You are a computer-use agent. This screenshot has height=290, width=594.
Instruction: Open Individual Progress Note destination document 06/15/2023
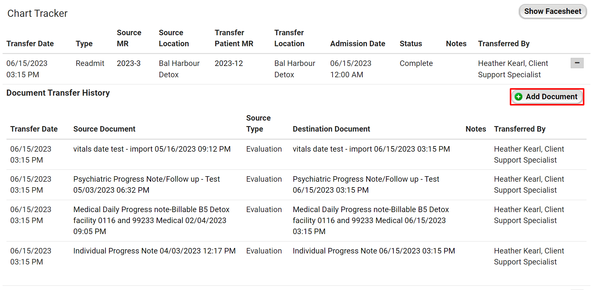[374, 251]
